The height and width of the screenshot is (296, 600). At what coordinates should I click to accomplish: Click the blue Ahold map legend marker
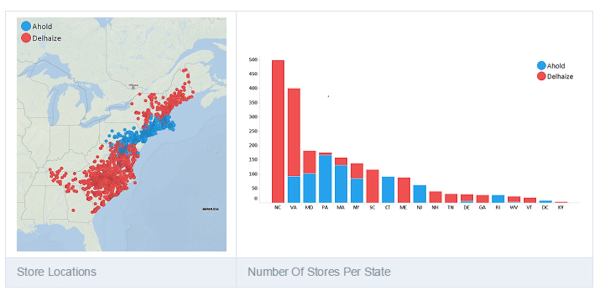click(26, 26)
